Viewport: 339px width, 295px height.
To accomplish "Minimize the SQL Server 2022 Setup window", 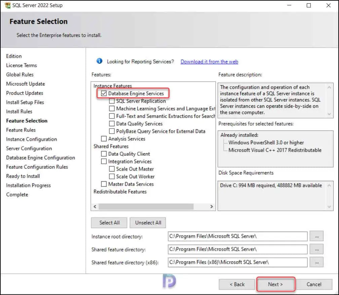I will point(289,5).
